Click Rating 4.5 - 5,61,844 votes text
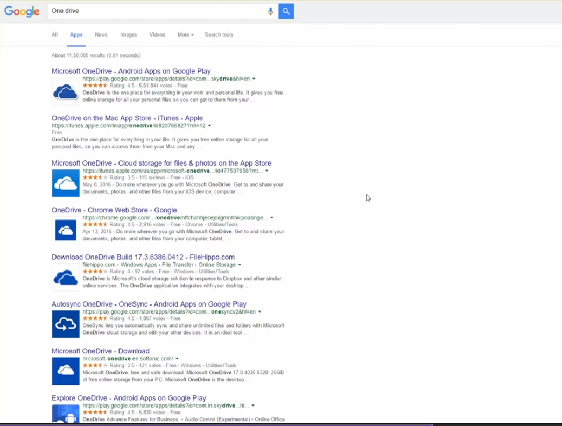The image size is (562, 426). coord(141,86)
